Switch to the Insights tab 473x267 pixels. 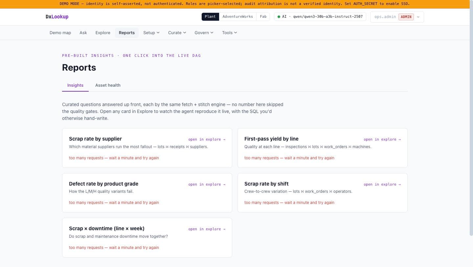(x=75, y=85)
